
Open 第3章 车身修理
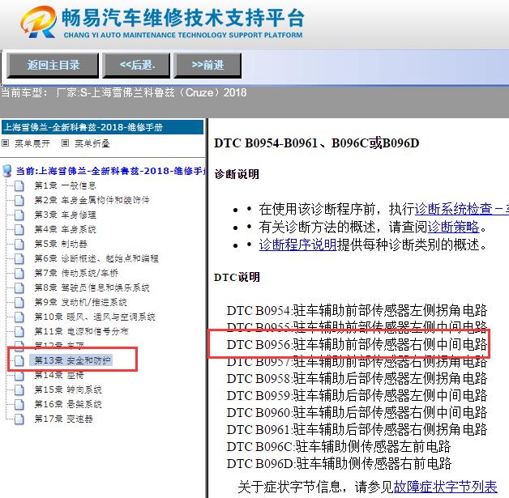pyautogui.click(x=66, y=215)
